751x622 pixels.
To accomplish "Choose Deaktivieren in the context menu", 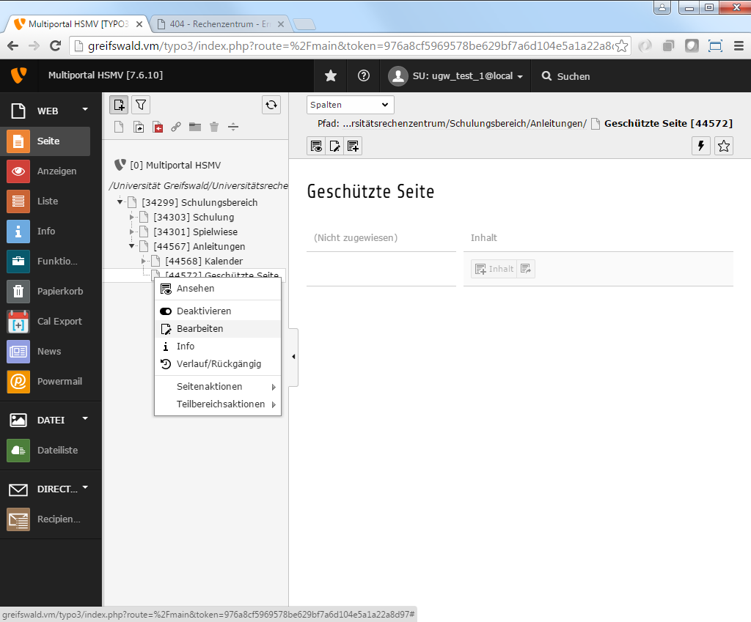I will point(203,311).
